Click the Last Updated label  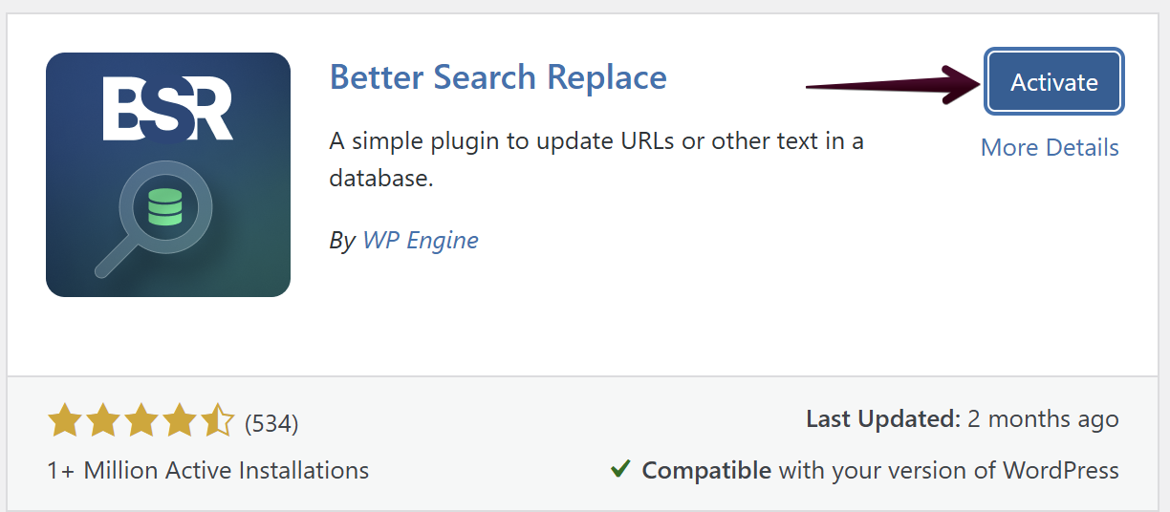pos(882,419)
